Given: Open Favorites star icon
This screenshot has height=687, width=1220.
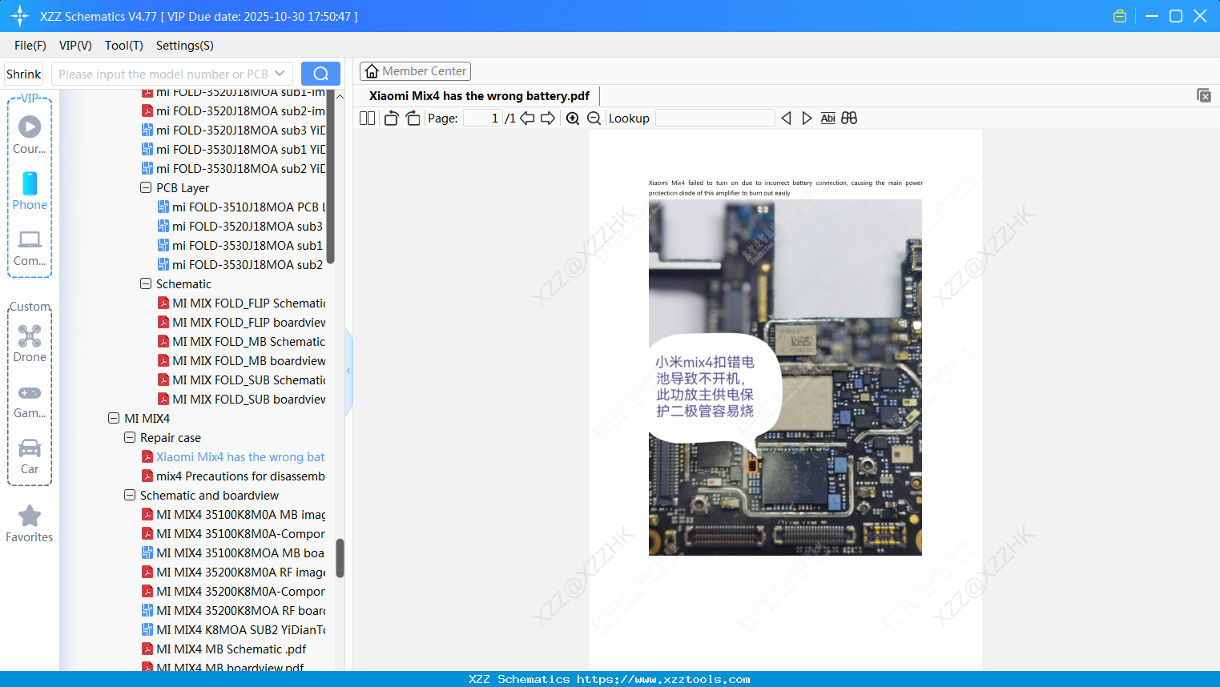Looking at the screenshot, I should point(30,516).
